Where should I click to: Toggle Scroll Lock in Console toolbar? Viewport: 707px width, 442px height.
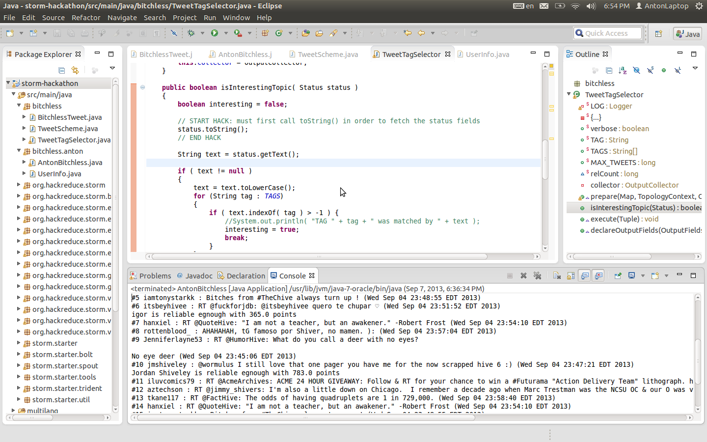tap(571, 276)
